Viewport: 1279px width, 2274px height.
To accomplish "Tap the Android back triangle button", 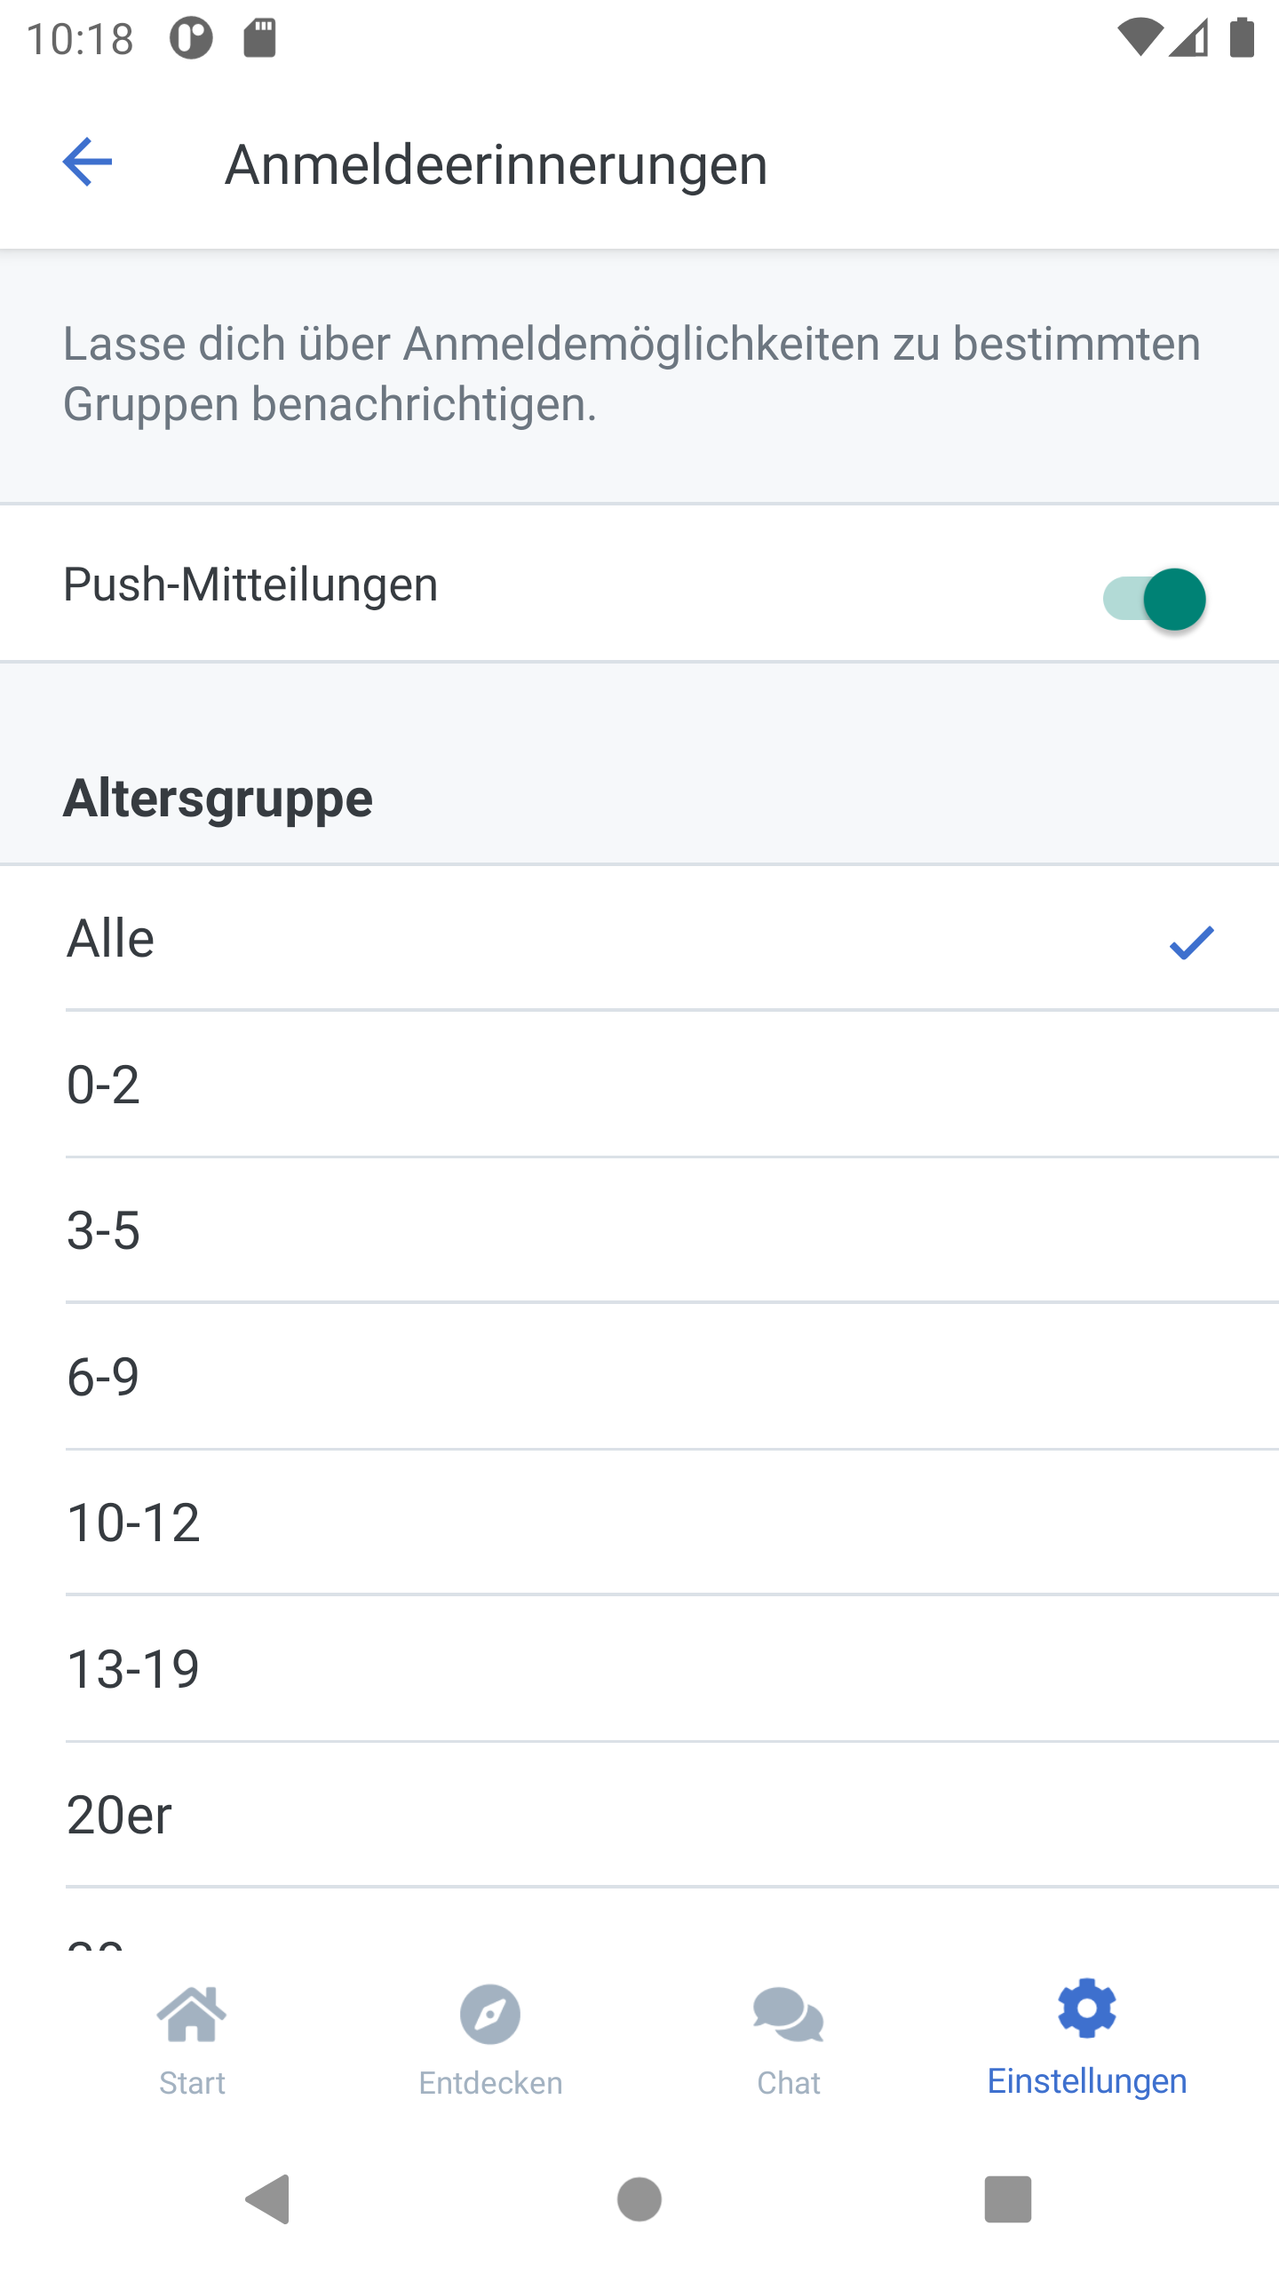I will 268,2199.
